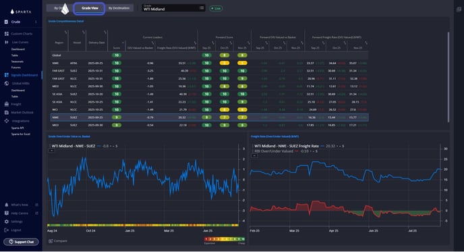
Task: Open the WTI Midland grade dropdown
Action: click(x=173, y=8)
